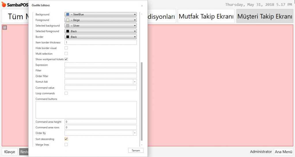295x157 pixels.
Task: Toggle the Multi selection checkbox
Action: click(x=66, y=53)
